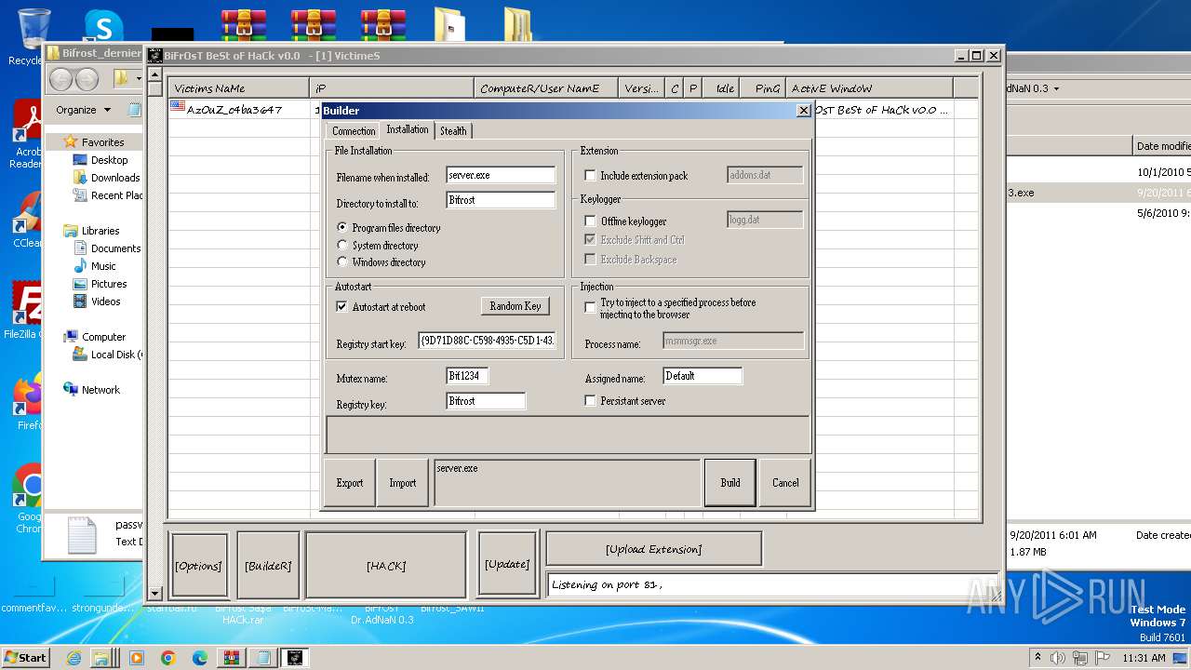This screenshot has width=1191, height=670.
Task: Click the [BuildeR] button
Action: [x=268, y=565]
